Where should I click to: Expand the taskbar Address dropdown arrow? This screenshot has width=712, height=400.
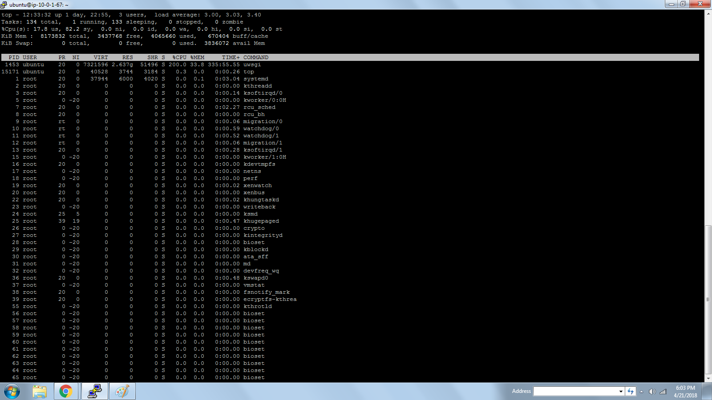621,392
